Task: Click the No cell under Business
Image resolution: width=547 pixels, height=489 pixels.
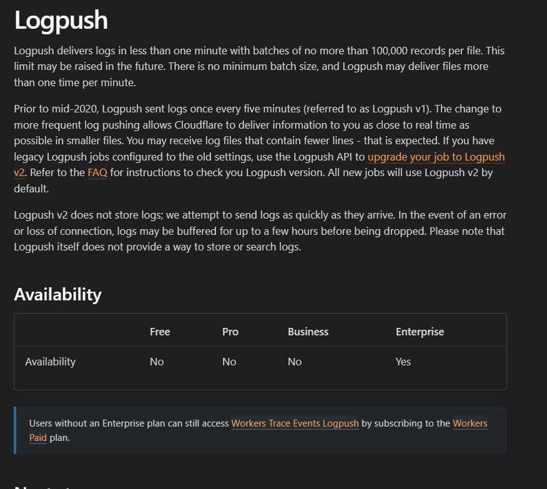Action: (x=295, y=362)
